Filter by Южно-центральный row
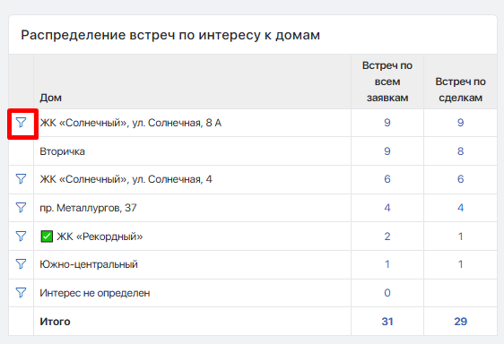This screenshot has width=504, height=344. [21, 264]
